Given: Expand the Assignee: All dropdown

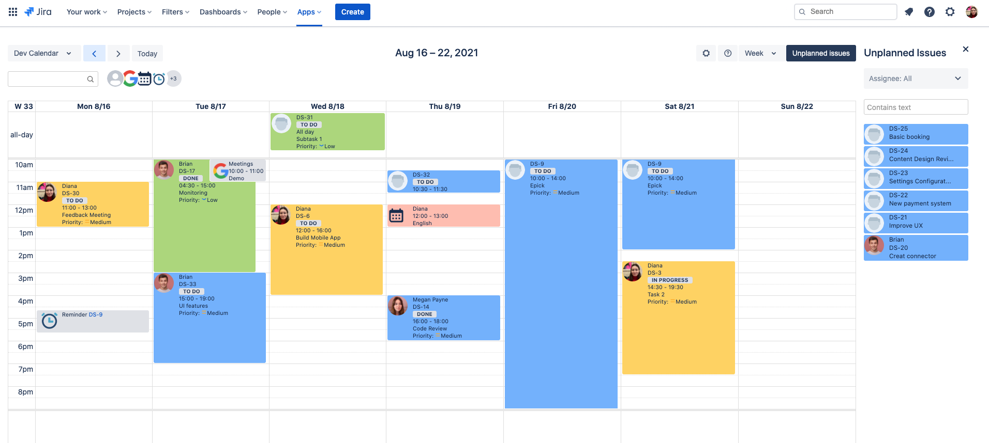Looking at the screenshot, I should [x=916, y=78].
